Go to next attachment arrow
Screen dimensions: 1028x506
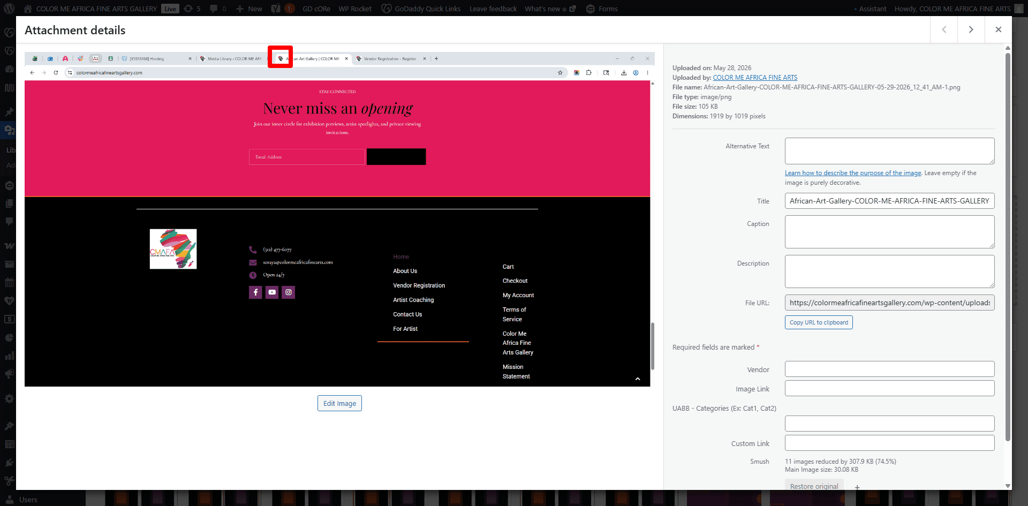coord(971,29)
